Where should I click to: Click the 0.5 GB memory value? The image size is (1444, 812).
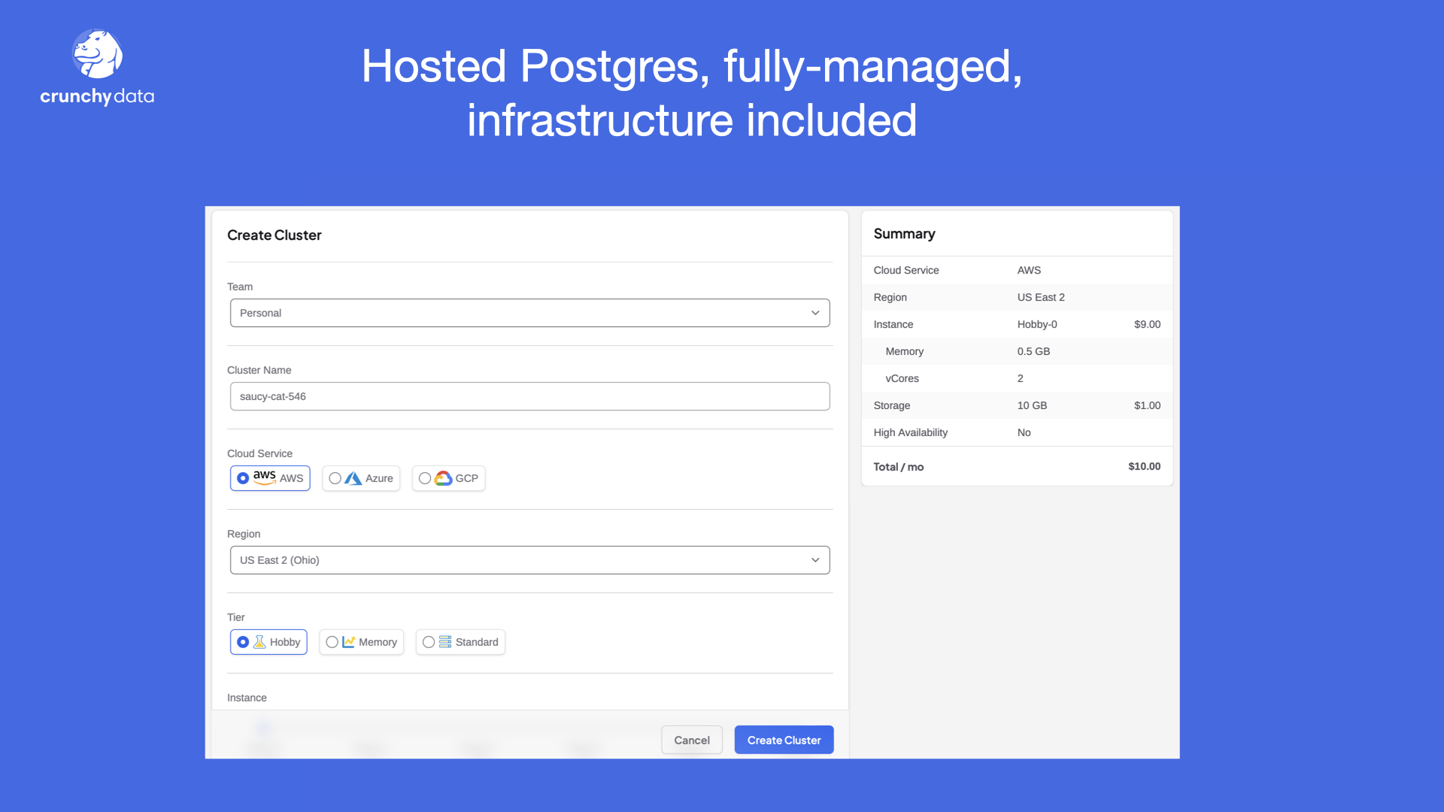click(1033, 351)
